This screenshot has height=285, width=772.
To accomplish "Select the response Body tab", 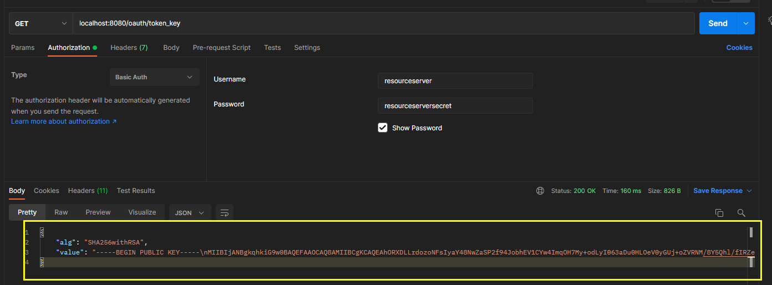I will coord(17,191).
